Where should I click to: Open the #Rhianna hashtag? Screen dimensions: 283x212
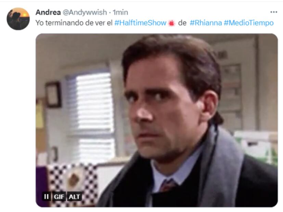pos(206,23)
